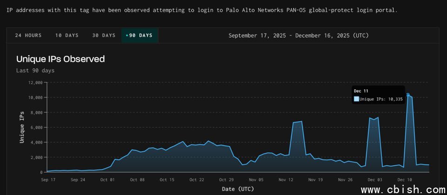Click the Nov 12 x-axis date label

click(x=286, y=180)
